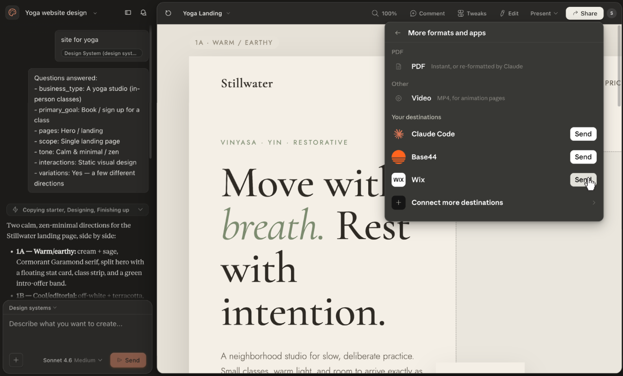Click the Claude Code starburst icon
623x376 pixels.
(x=398, y=134)
